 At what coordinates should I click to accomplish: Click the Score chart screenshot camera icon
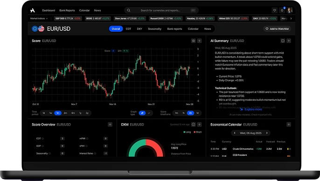193,41
